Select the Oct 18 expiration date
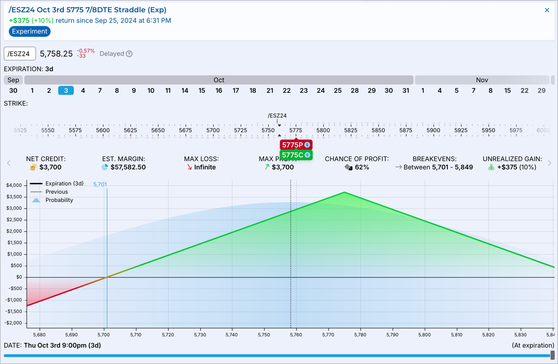 [x=253, y=90]
